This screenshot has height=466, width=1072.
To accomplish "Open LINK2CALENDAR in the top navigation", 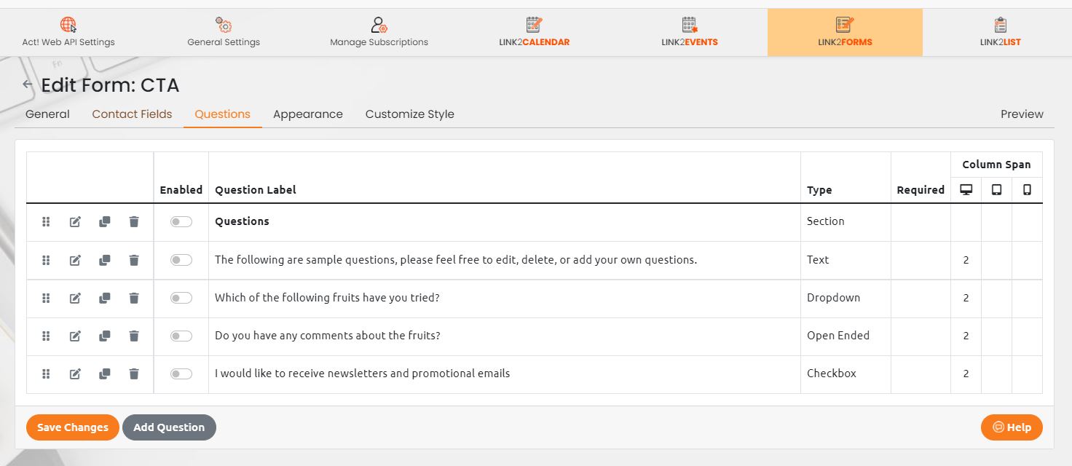I will [534, 33].
